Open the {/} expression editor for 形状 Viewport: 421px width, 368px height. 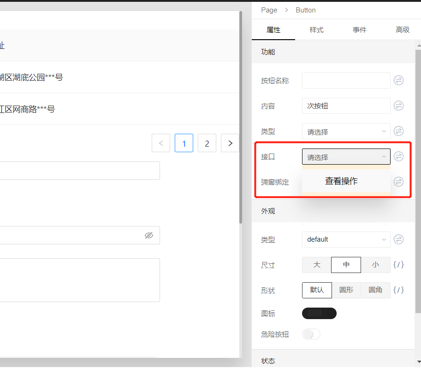398,290
